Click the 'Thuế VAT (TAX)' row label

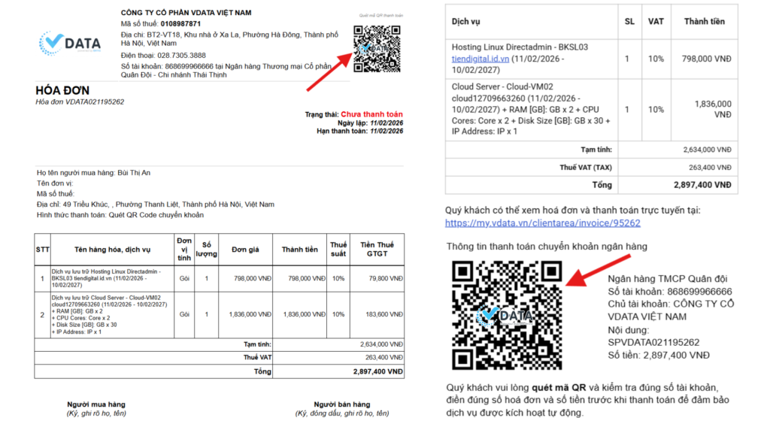pyautogui.click(x=586, y=168)
